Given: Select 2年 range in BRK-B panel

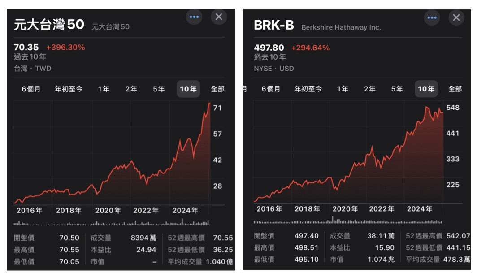Looking at the screenshot, I should (369, 89).
